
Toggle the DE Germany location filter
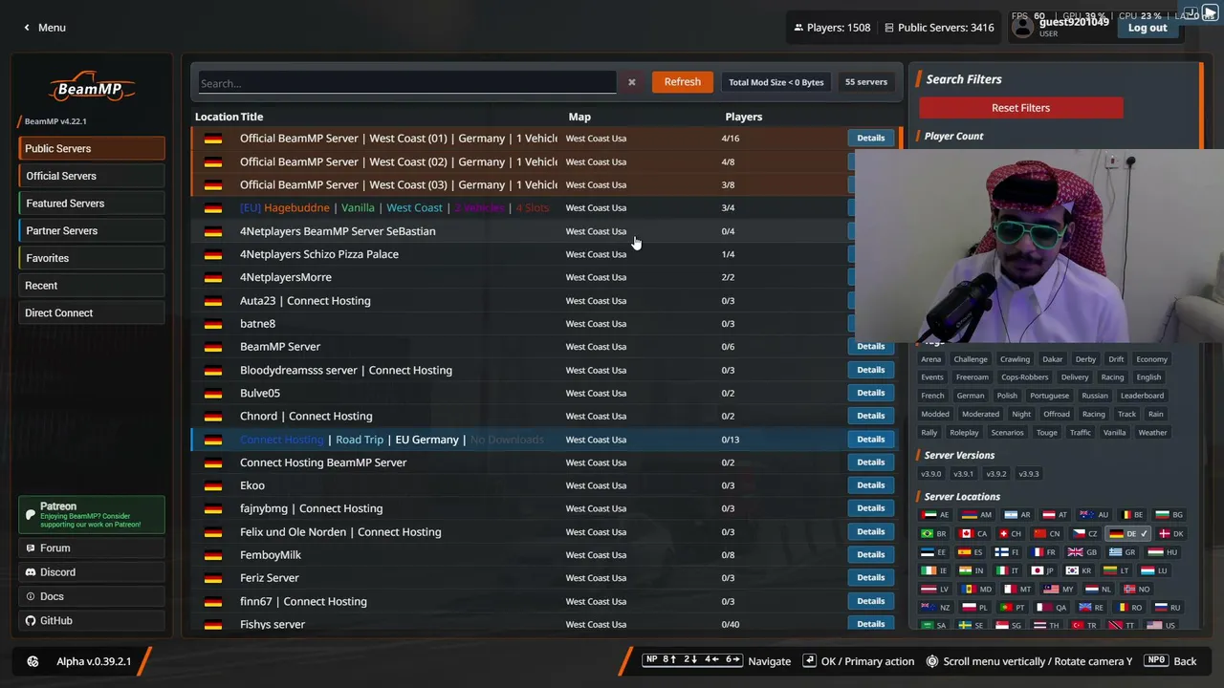point(1130,533)
